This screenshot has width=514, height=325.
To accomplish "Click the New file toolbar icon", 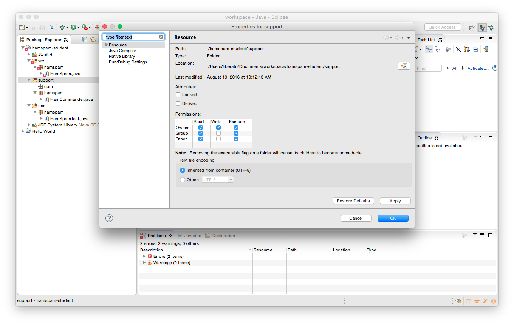I will 22,27.
